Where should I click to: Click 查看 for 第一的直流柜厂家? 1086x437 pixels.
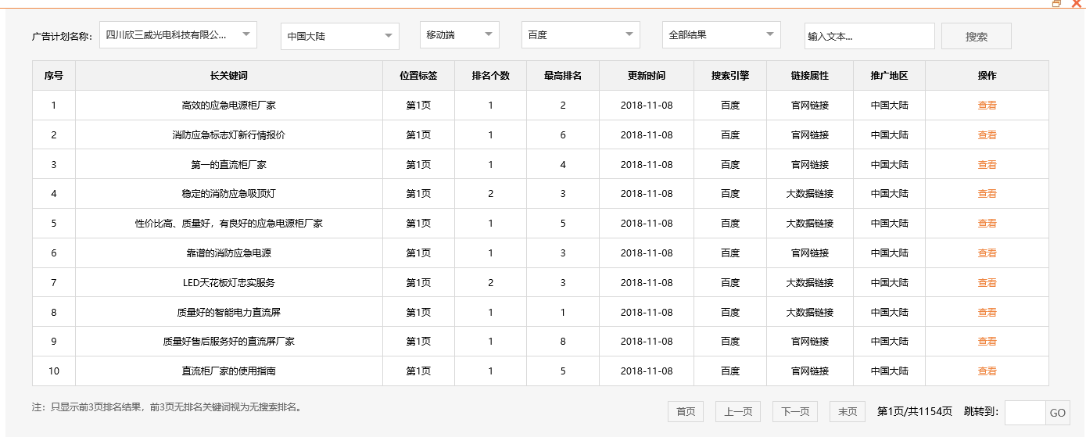click(x=987, y=165)
